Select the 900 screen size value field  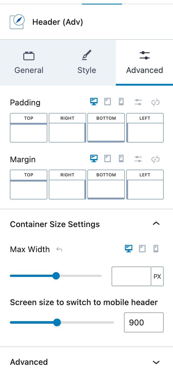143,322
